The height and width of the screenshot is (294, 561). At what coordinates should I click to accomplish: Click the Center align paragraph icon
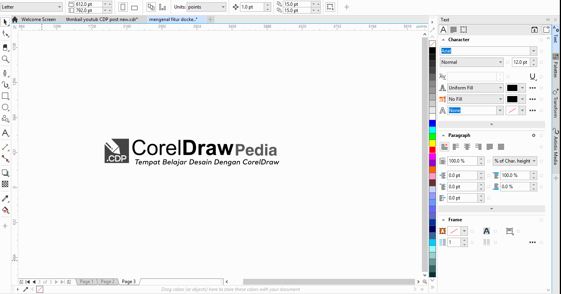pyautogui.click(x=467, y=147)
